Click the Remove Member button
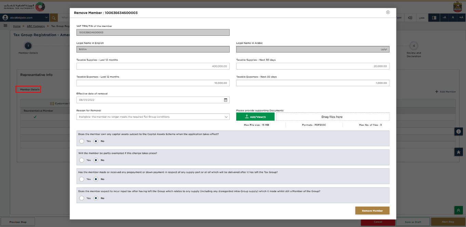Screen dimensions: 466x227 [x=372, y=211]
